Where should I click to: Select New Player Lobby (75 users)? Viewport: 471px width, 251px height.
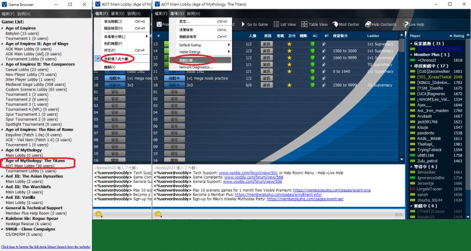click(31, 75)
